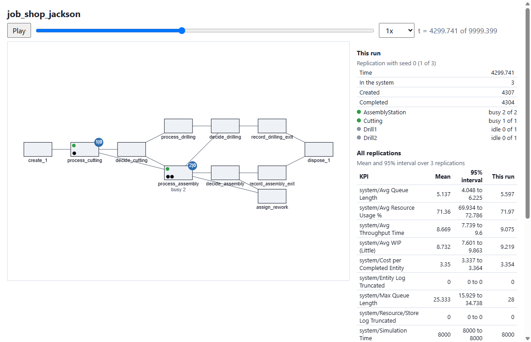531x342 pixels.
Task: Click the 1|0 badge on process_cutting
Action: pos(99,142)
